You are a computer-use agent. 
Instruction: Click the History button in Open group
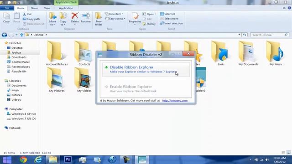(x=149, y=24)
